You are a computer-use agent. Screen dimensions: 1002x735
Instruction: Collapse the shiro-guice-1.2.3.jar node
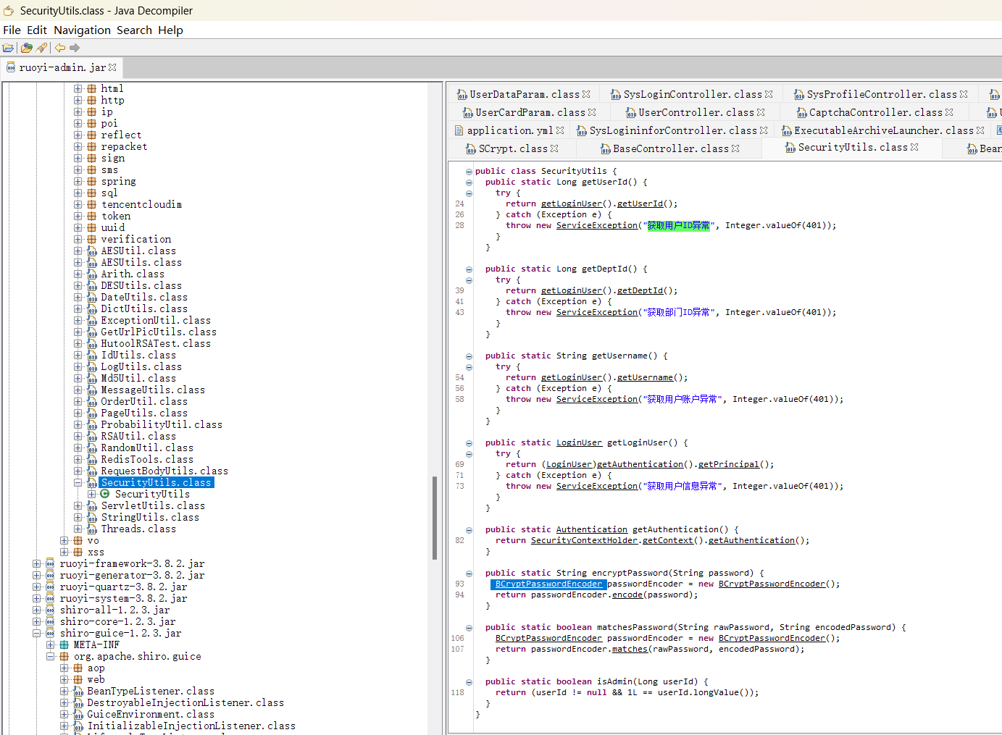(x=36, y=633)
